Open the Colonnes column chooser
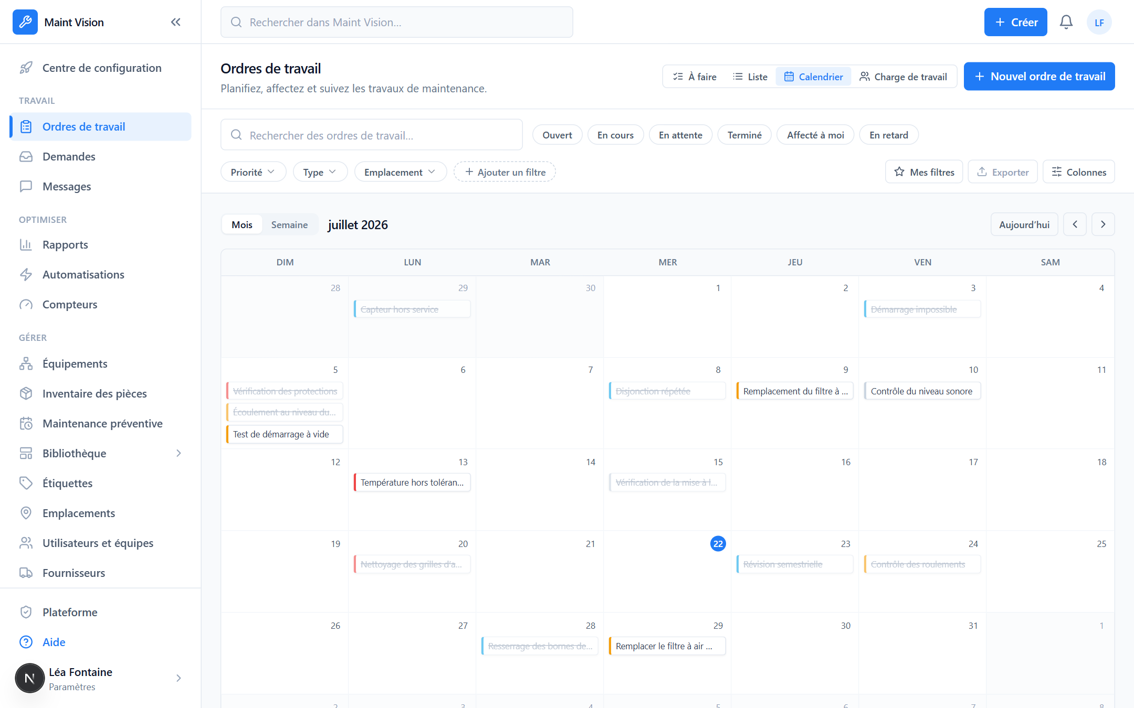Viewport: 1134px width, 708px height. pos(1078,172)
